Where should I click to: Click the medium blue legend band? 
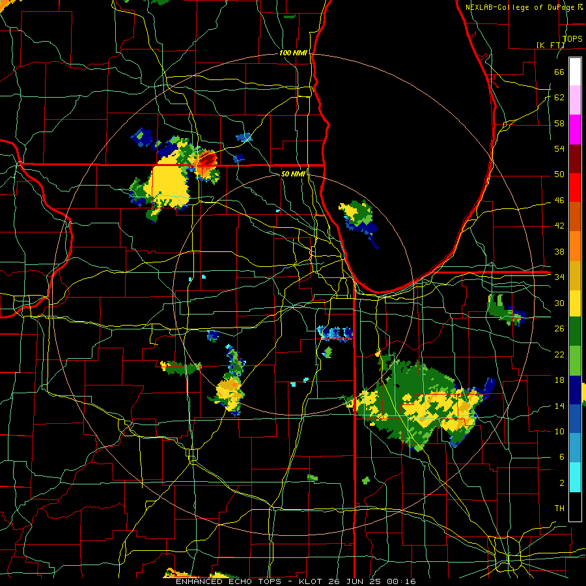575,419
